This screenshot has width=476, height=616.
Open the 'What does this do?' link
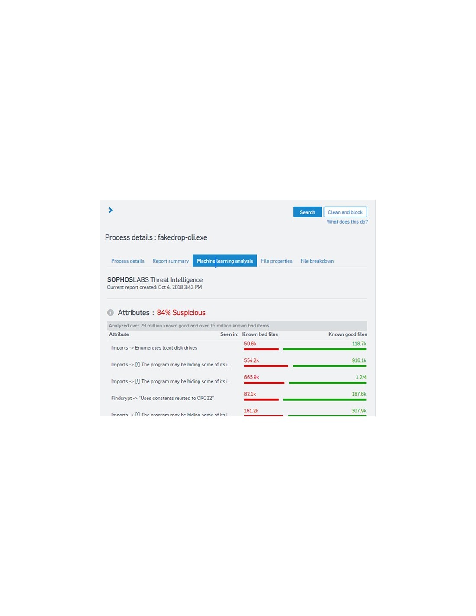pyautogui.click(x=347, y=222)
